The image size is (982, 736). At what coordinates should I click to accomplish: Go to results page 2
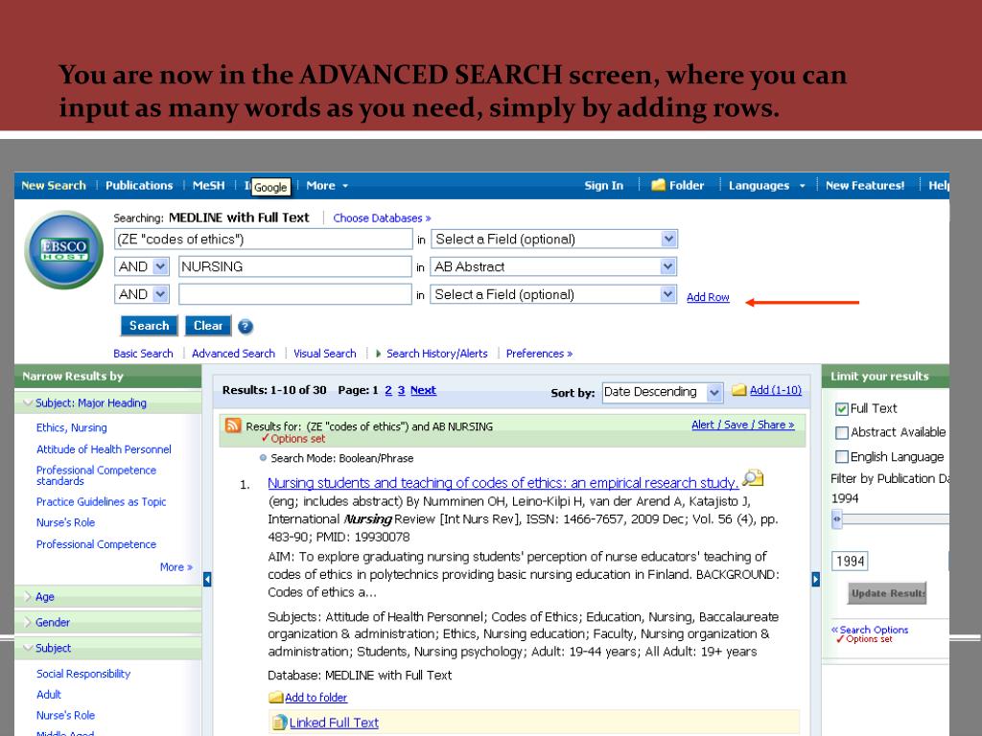[388, 390]
